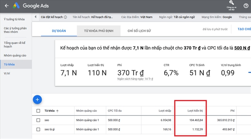
Task: Sort by Từ khóa column arrow
Action: pyautogui.click(x=58, y=111)
